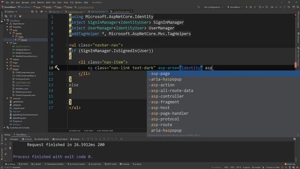Select asp-protocol completion suggestion
This screenshot has height=169, width=300.
point(223,119)
